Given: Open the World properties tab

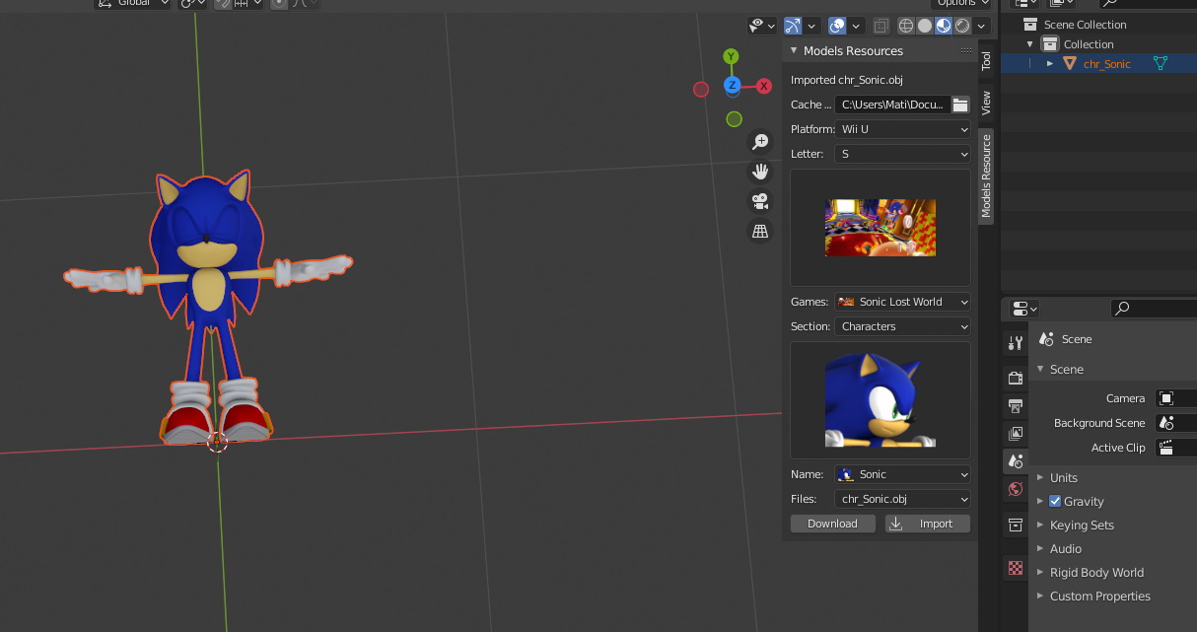Looking at the screenshot, I should [1016, 488].
